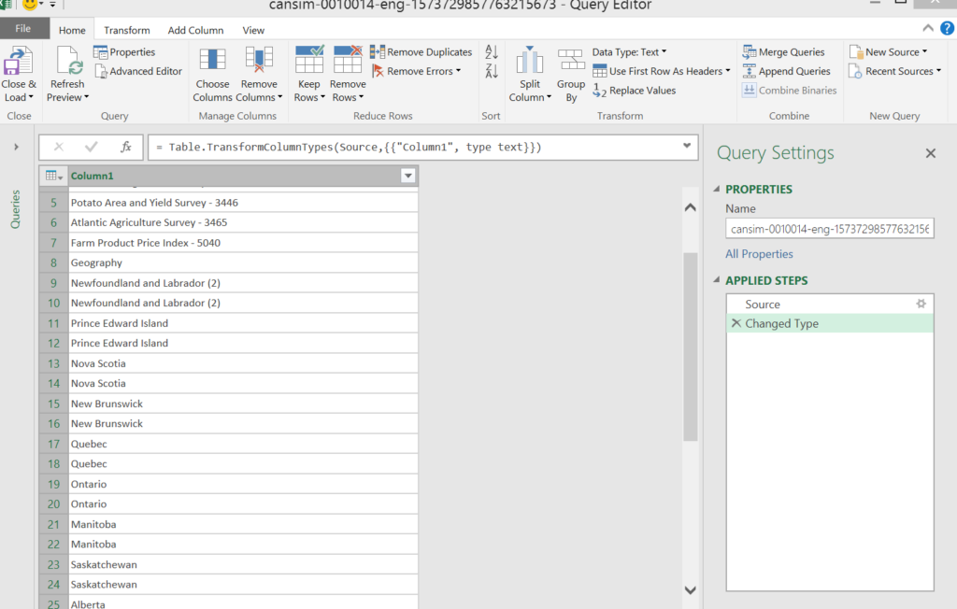The width and height of the screenshot is (957, 609).
Task: Open the Add Column tab
Action: point(195,30)
